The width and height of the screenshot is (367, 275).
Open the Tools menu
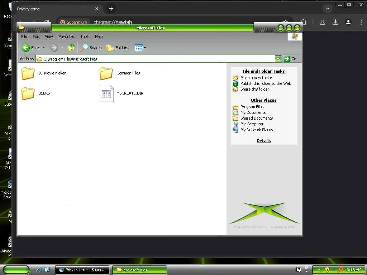pyautogui.click(x=85, y=37)
